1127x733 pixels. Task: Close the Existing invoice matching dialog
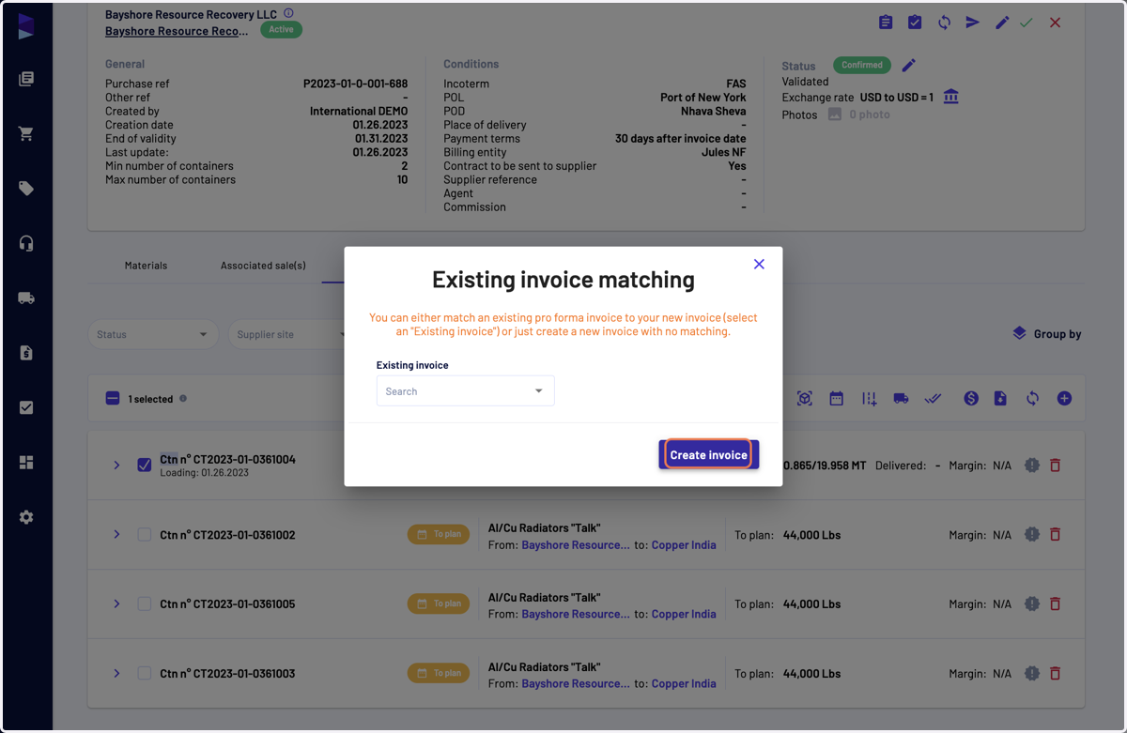[759, 265]
